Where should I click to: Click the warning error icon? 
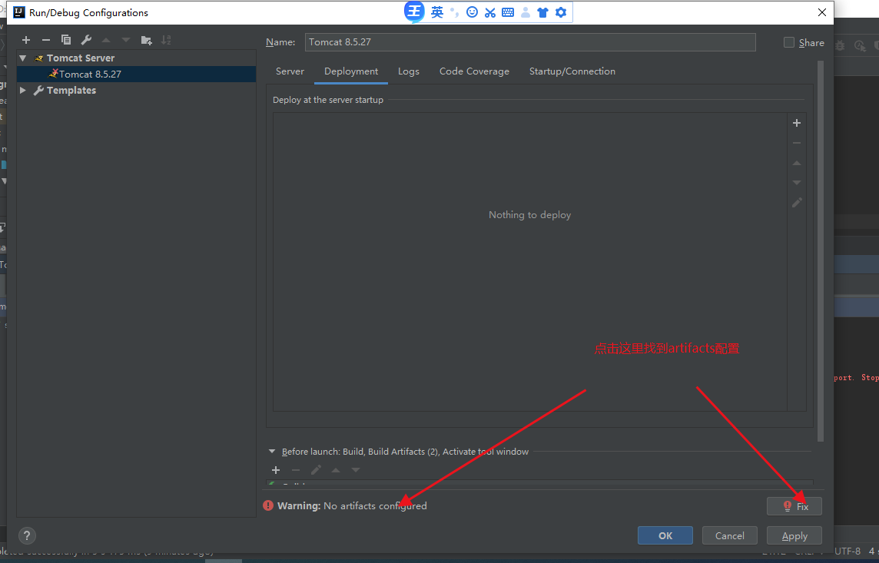click(x=268, y=505)
